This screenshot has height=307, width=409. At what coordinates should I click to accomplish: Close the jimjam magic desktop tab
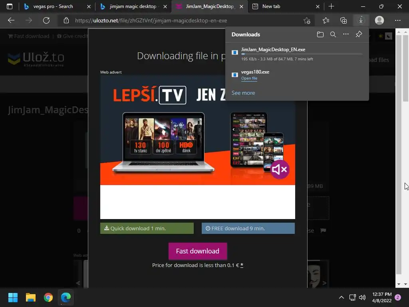pyautogui.click(x=165, y=6)
